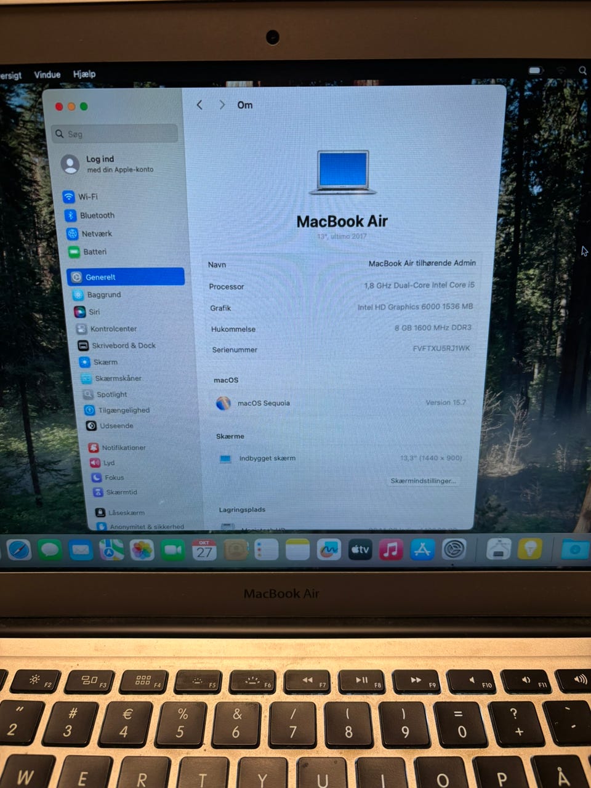Click the battery icon in menu bar

(x=536, y=70)
